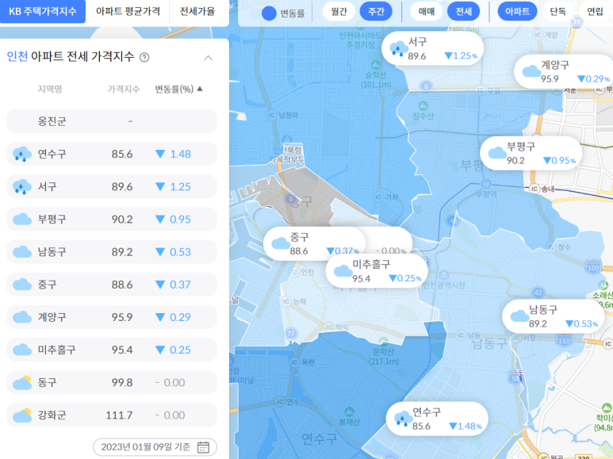
Task: Click cloud icon in 부평구 row
Action: pos(22,220)
